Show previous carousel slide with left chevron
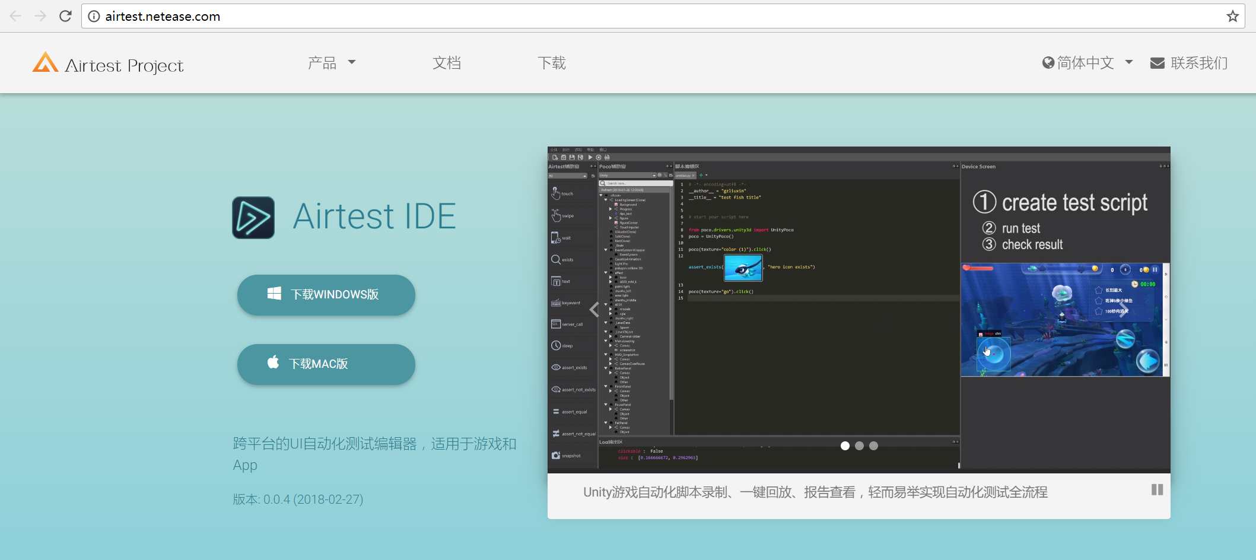 coord(594,309)
